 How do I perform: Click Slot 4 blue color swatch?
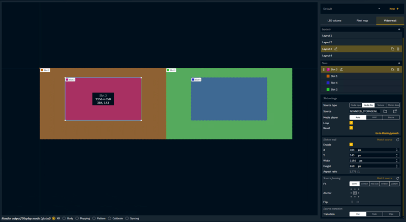click(x=328, y=82)
